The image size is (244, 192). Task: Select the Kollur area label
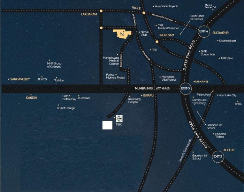point(229,150)
